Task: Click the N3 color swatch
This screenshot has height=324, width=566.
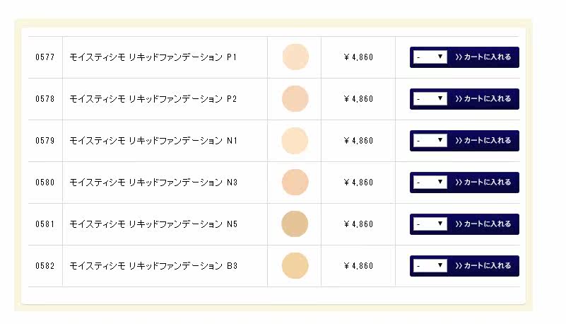Action: coord(295,182)
